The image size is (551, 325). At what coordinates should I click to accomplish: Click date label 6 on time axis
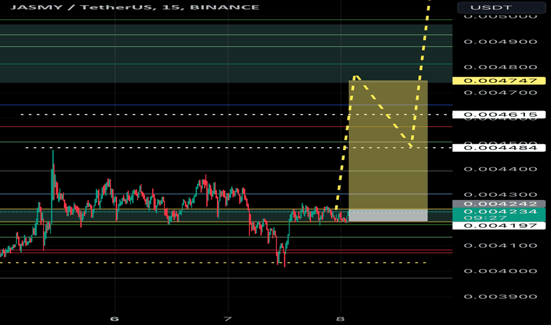pyautogui.click(x=115, y=319)
